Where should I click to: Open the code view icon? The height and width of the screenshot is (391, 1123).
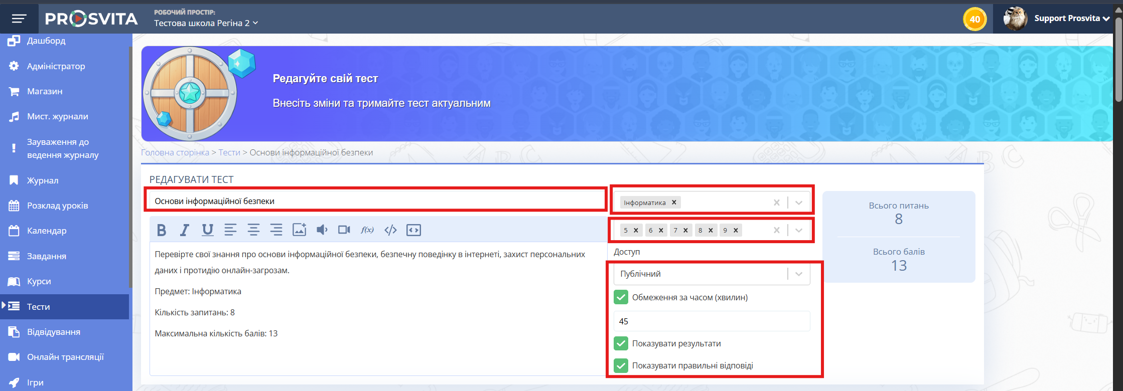pyautogui.click(x=390, y=230)
